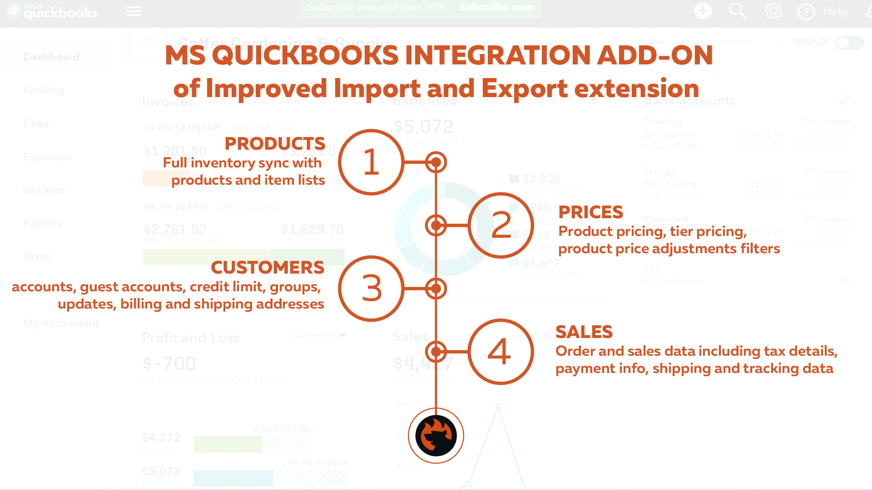This screenshot has width=872, height=490.
Task: Click the MS extension brand icon
Action: [x=436, y=435]
